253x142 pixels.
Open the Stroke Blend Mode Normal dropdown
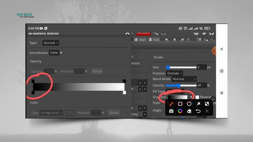(184, 79)
